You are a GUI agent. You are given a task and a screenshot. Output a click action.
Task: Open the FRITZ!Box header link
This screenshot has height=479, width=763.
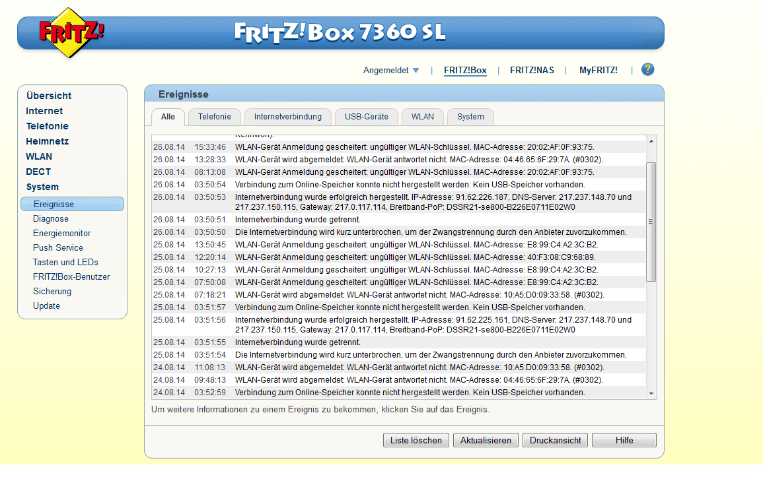(464, 71)
